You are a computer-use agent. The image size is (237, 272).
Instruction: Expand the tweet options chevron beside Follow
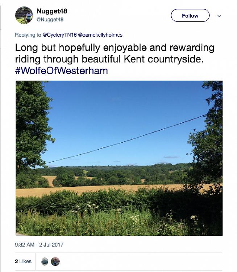point(219,16)
